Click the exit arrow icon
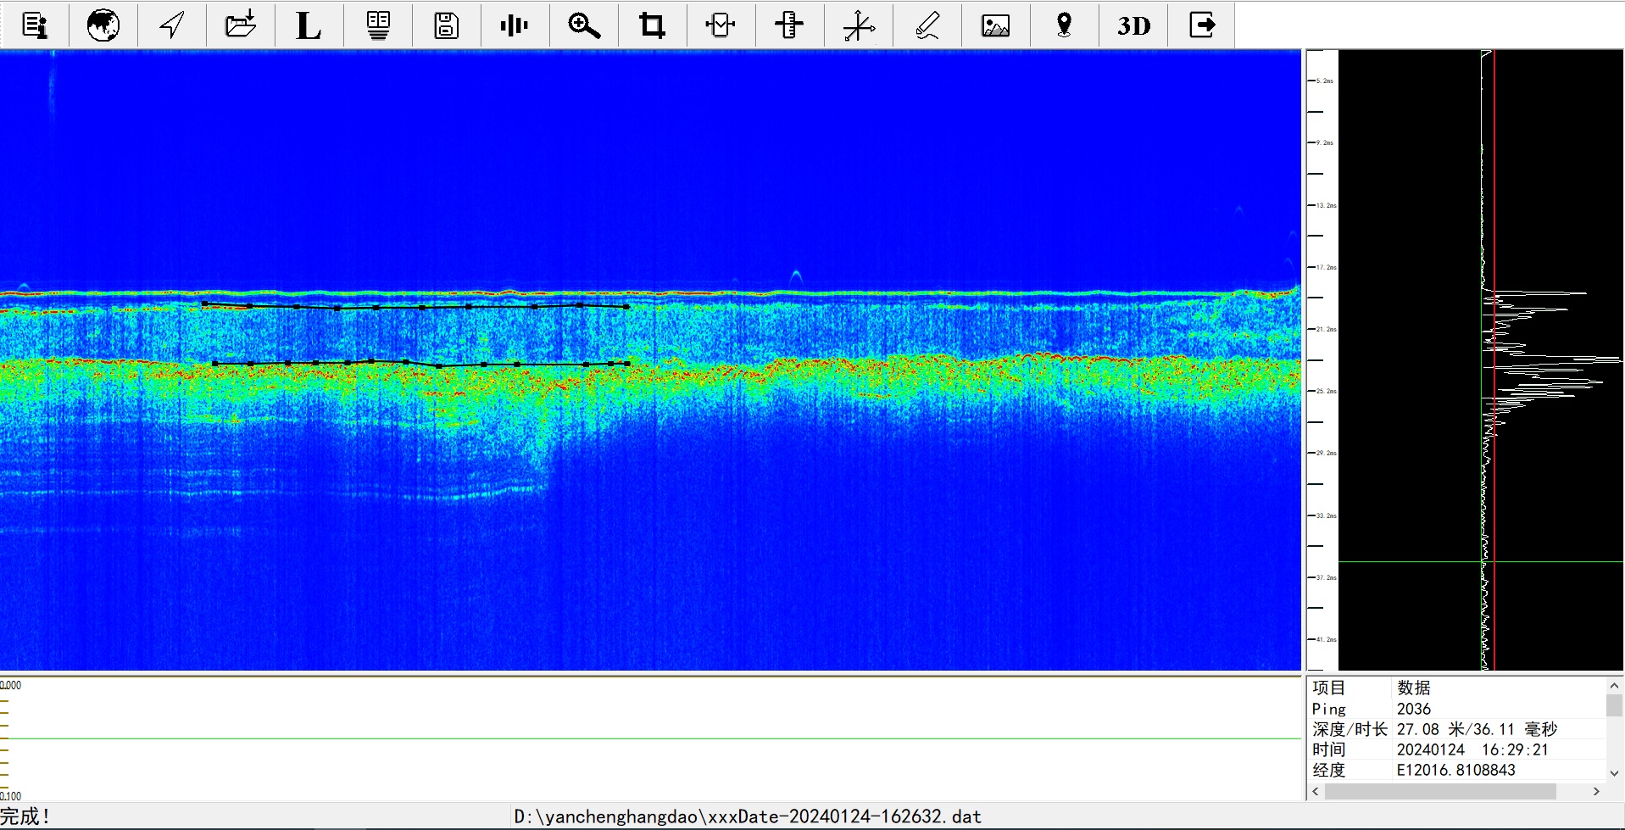1625x830 pixels. (1202, 25)
